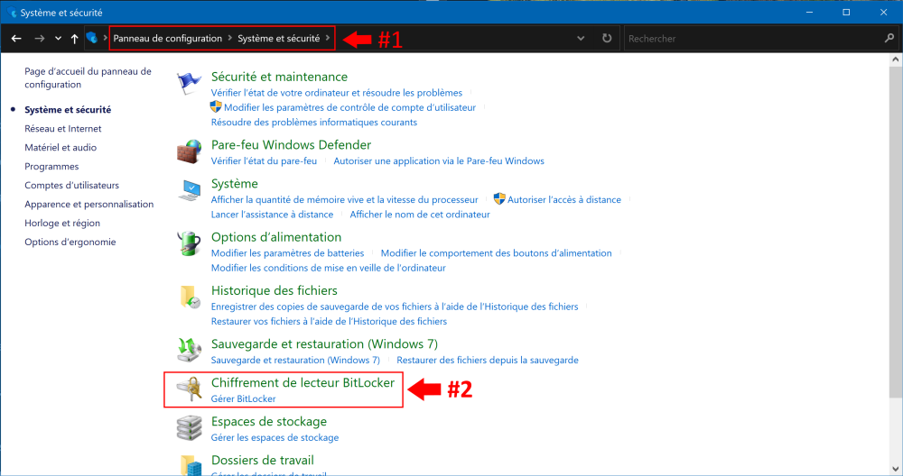Open Apparence et personnalisation category
This screenshot has width=903, height=476.
(x=88, y=205)
